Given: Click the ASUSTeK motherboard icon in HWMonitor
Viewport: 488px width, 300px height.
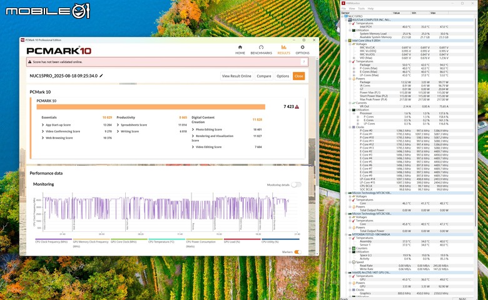Looking at the screenshot, I should 350,19.
